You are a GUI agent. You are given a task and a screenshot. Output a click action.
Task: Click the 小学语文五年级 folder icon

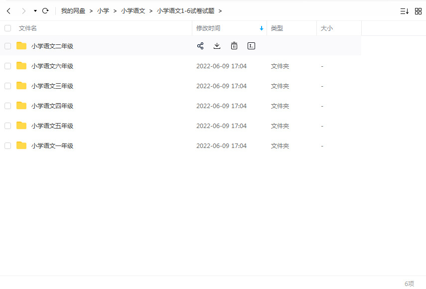click(21, 126)
